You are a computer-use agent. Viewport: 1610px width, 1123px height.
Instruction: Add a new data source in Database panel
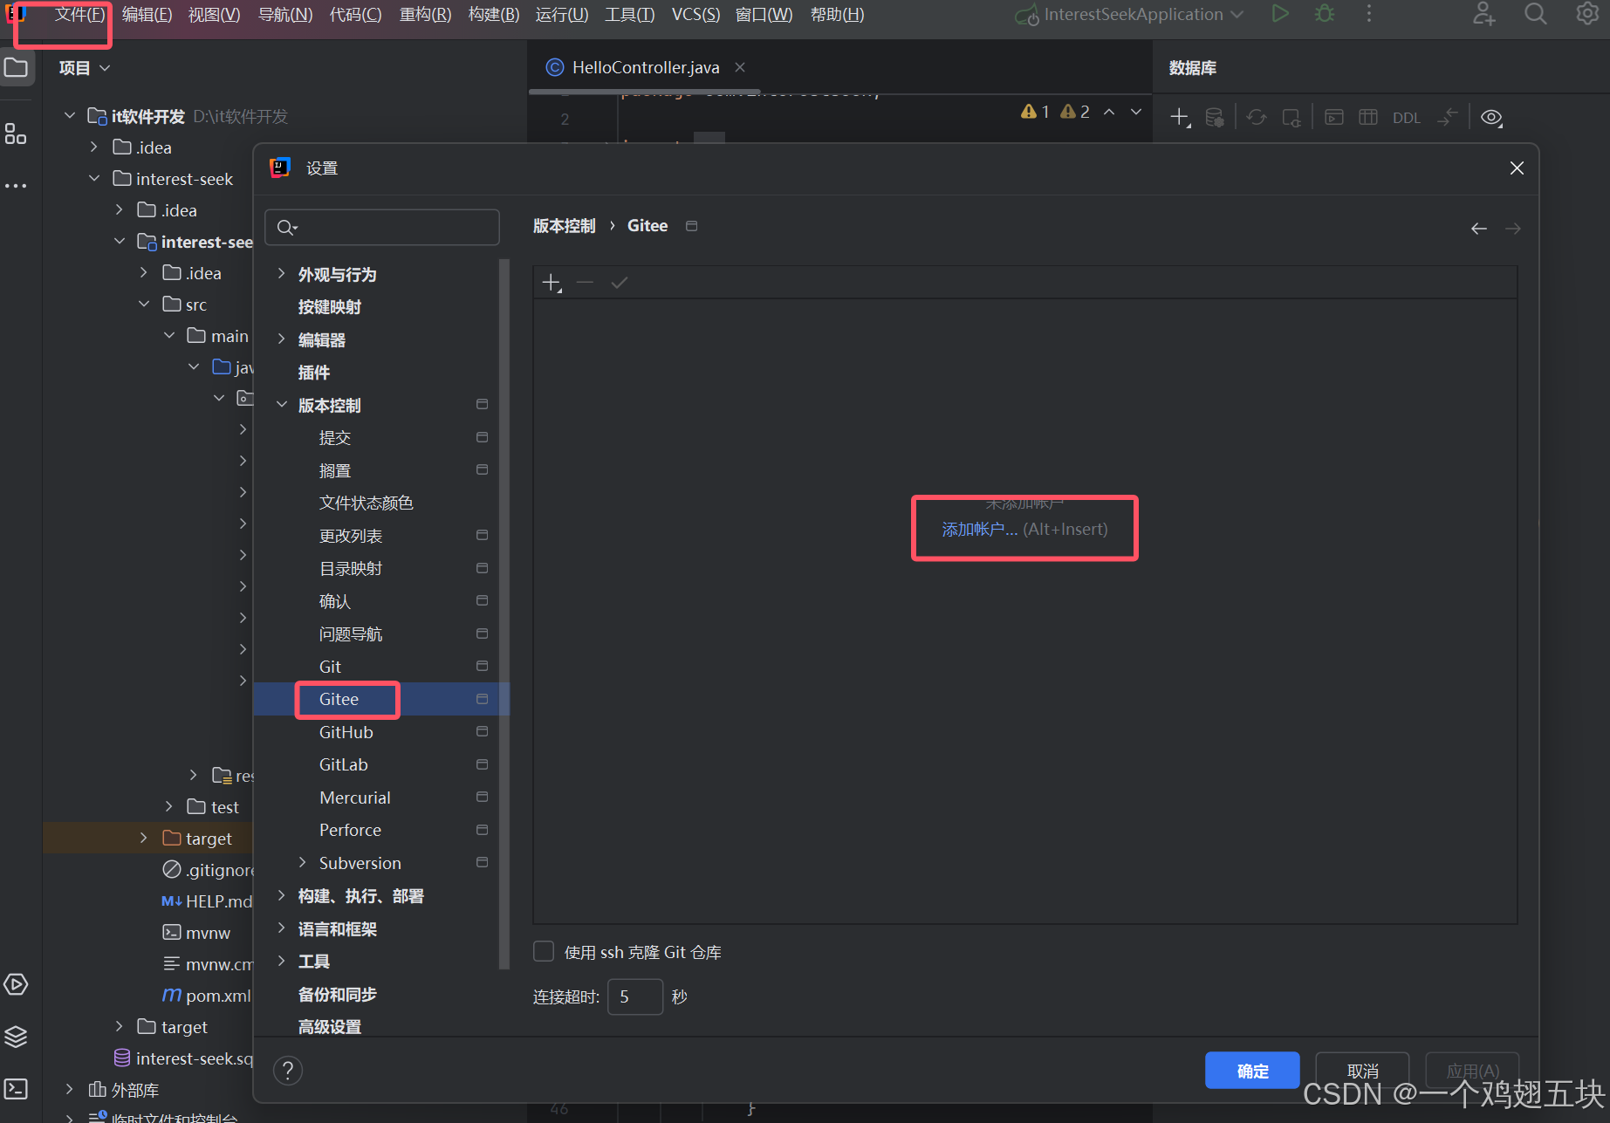[1180, 117]
